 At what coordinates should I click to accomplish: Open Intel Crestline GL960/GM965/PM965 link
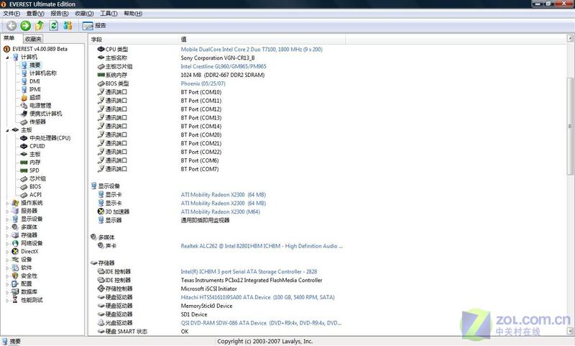[224, 66]
